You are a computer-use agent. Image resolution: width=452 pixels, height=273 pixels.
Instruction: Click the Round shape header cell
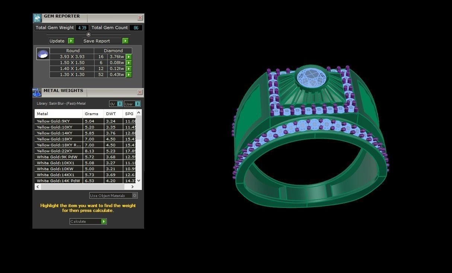73,51
